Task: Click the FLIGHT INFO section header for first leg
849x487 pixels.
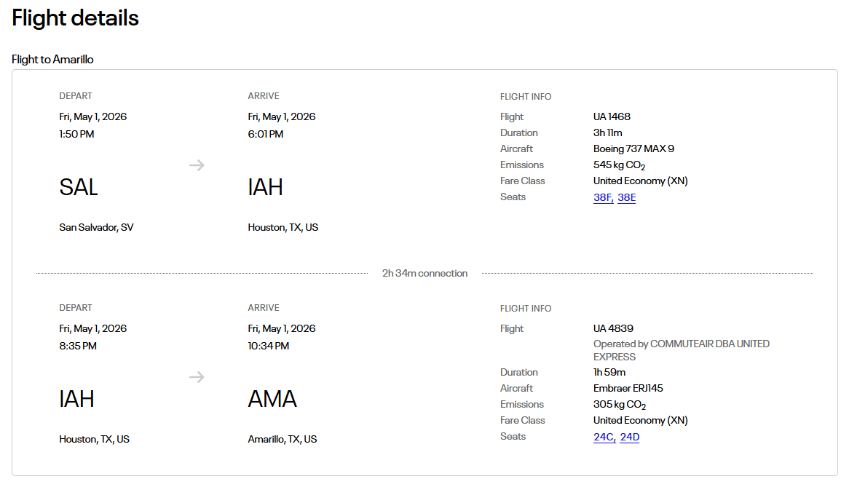Action: coord(526,96)
